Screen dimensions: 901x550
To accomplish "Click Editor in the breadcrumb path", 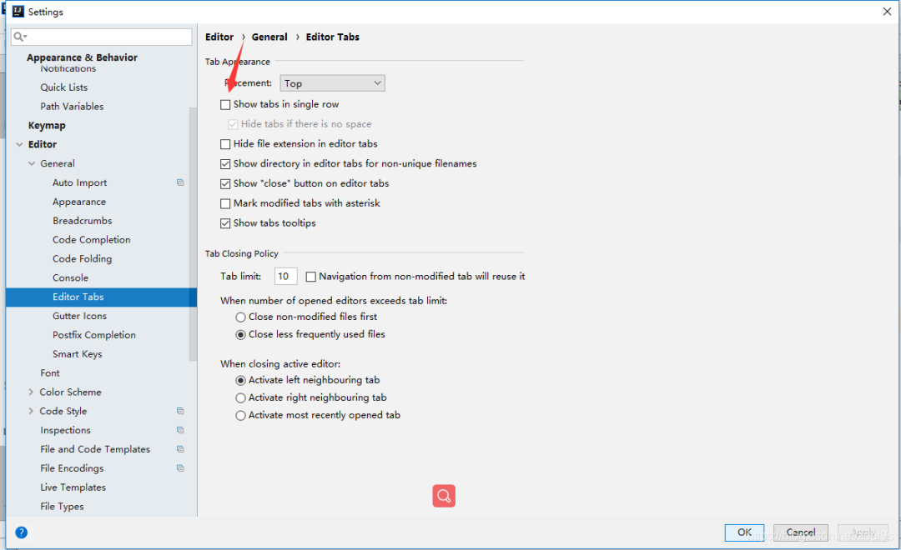I will tap(219, 37).
